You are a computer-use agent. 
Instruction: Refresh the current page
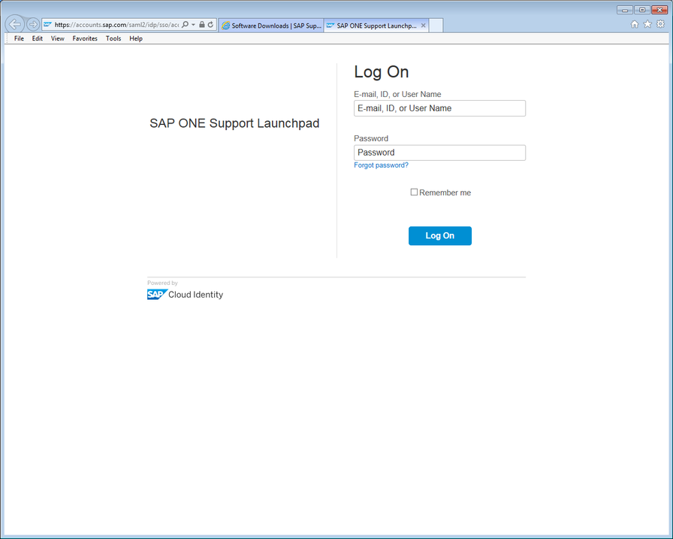pos(210,24)
